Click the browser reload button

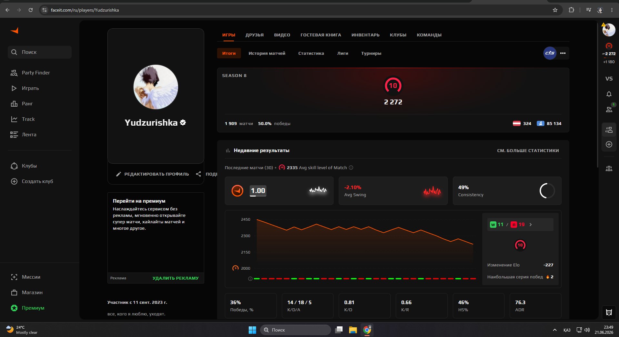(x=30, y=10)
